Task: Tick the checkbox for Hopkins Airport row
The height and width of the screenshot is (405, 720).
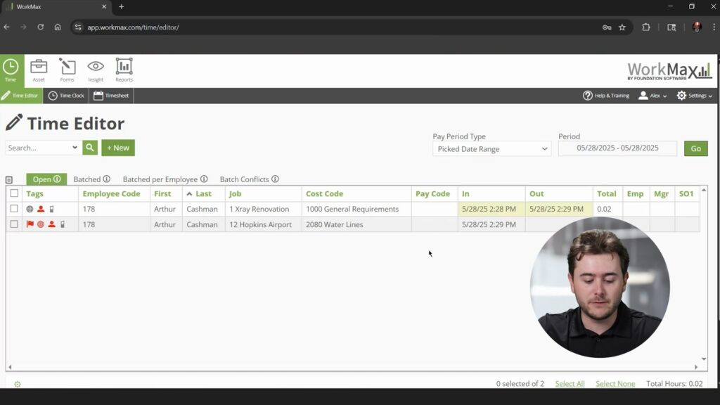Action: pos(14,224)
